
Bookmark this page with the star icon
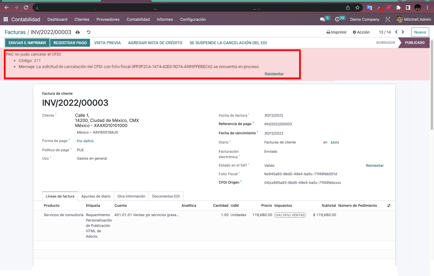[x=357, y=8]
